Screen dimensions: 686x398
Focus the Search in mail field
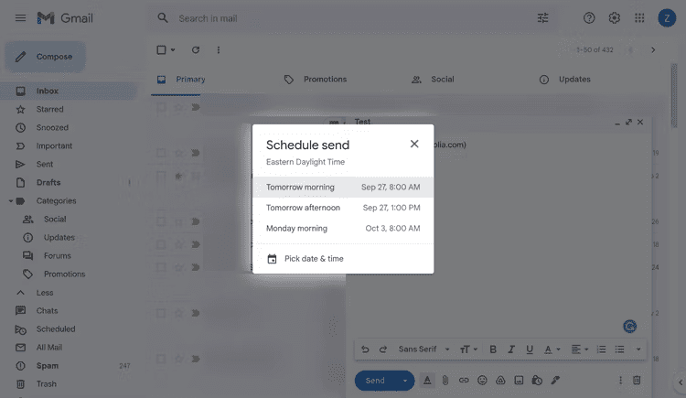click(354, 18)
